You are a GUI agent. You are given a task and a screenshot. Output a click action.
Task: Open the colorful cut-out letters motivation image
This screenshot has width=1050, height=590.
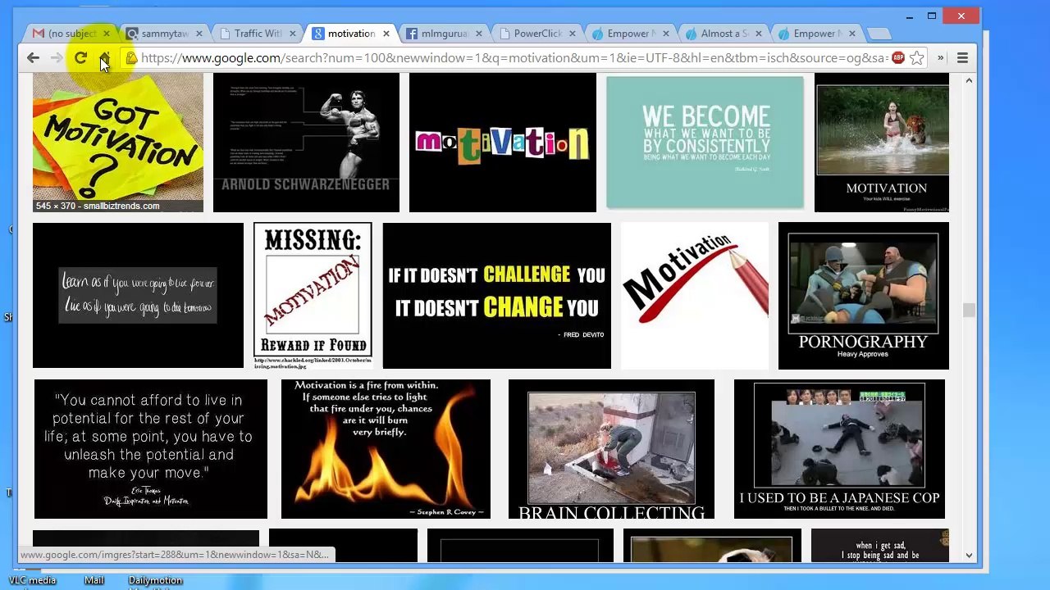tap(503, 143)
